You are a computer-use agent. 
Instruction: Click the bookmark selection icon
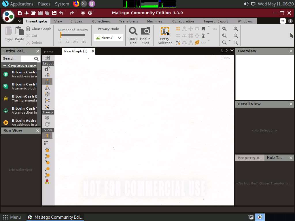click(203, 28)
